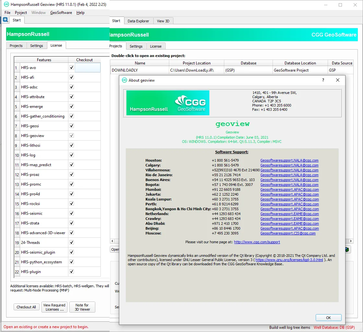Open the Project menu

tap(21, 13)
